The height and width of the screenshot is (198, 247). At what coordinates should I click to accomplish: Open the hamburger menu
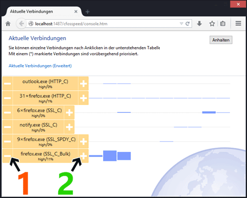(x=238, y=24)
